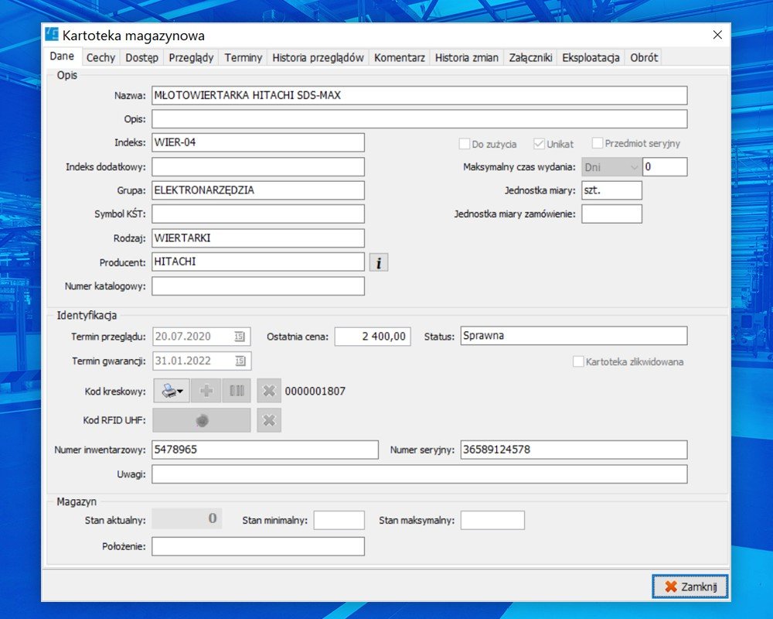
Task: Click the RFID UHF read button
Action: click(202, 420)
